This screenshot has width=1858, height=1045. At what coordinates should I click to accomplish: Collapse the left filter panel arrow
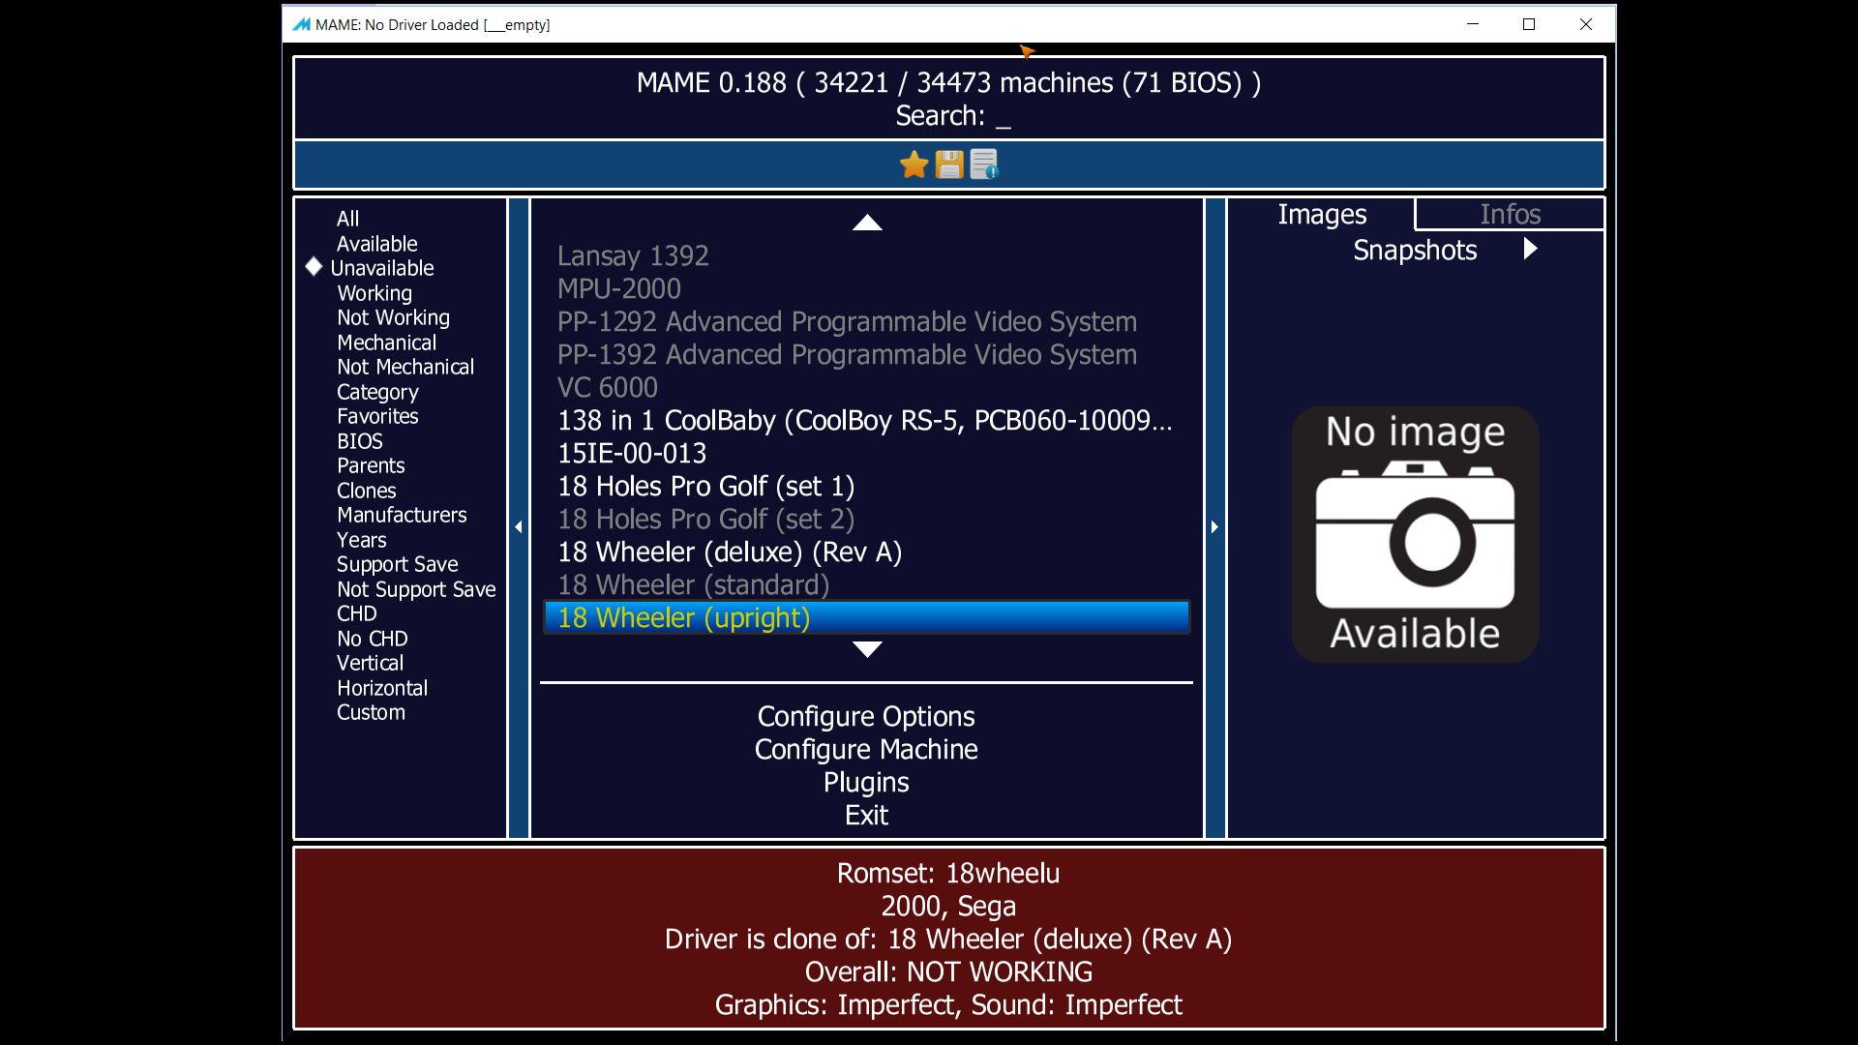[519, 526]
